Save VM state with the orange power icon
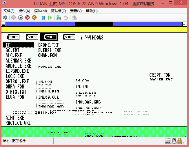The image size is (189, 147). (x=34, y=18)
